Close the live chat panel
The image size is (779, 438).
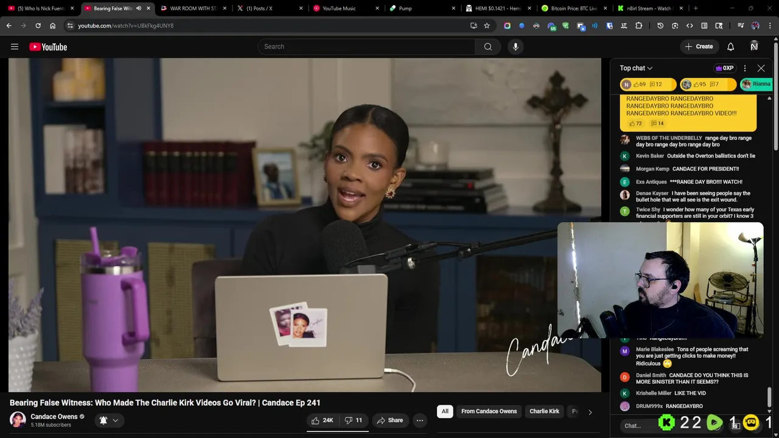761,68
